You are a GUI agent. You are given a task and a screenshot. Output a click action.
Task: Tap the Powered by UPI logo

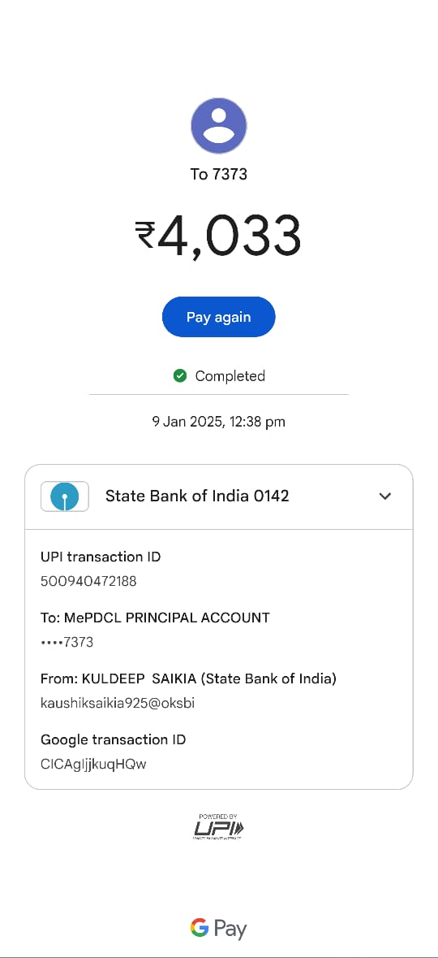coord(219,826)
